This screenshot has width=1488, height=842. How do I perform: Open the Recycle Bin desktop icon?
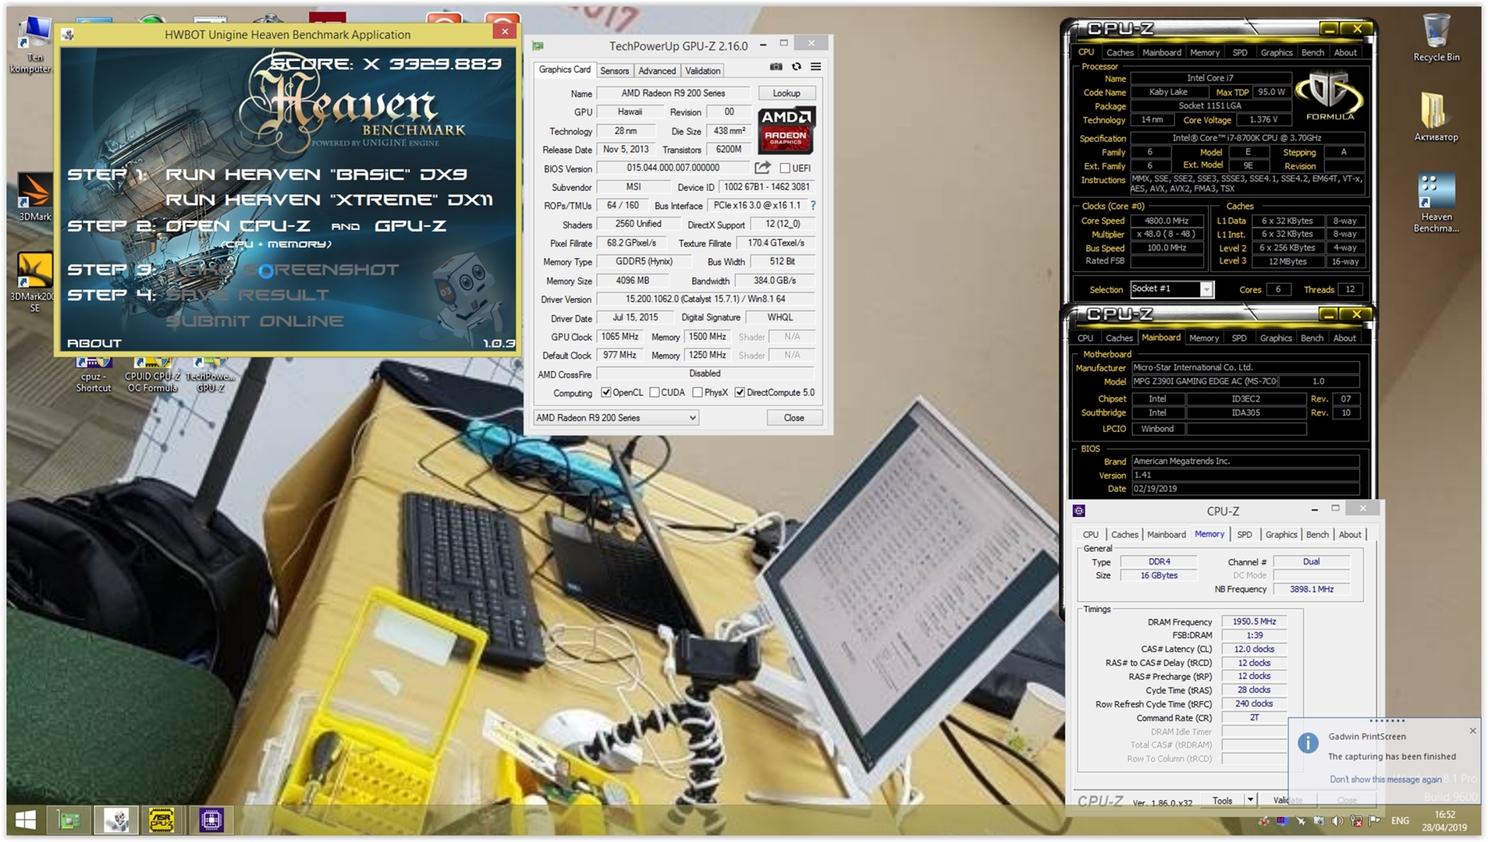1436,38
